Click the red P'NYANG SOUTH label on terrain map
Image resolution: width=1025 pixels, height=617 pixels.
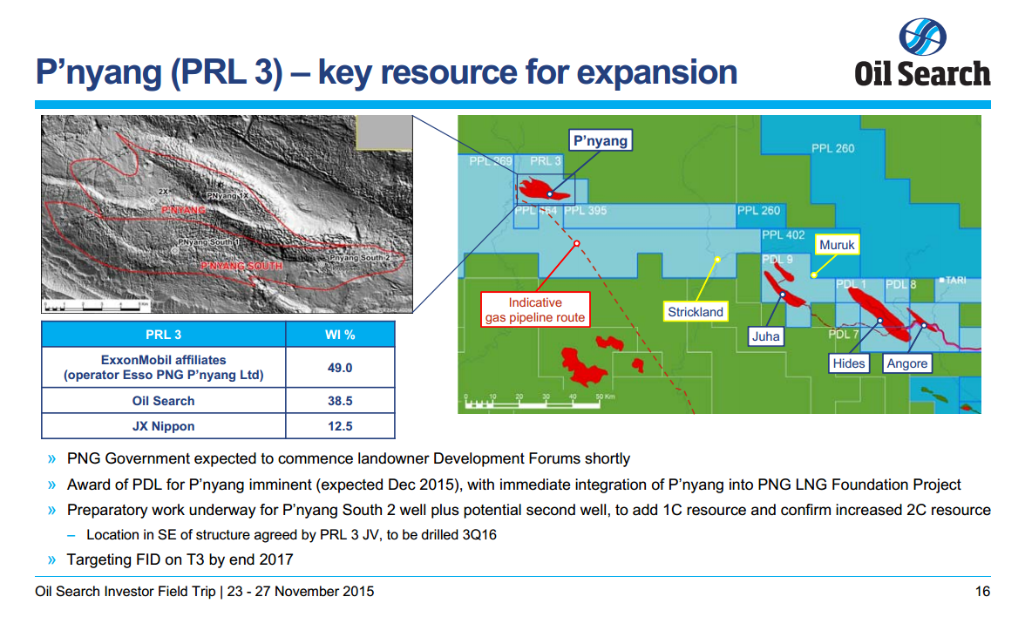pyautogui.click(x=241, y=266)
